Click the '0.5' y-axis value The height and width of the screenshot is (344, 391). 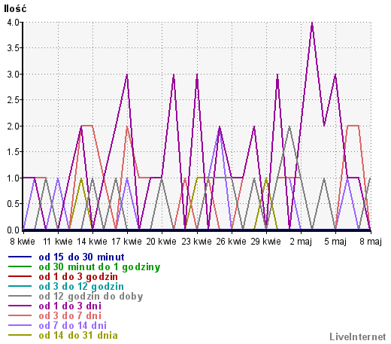[x=13, y=204]
